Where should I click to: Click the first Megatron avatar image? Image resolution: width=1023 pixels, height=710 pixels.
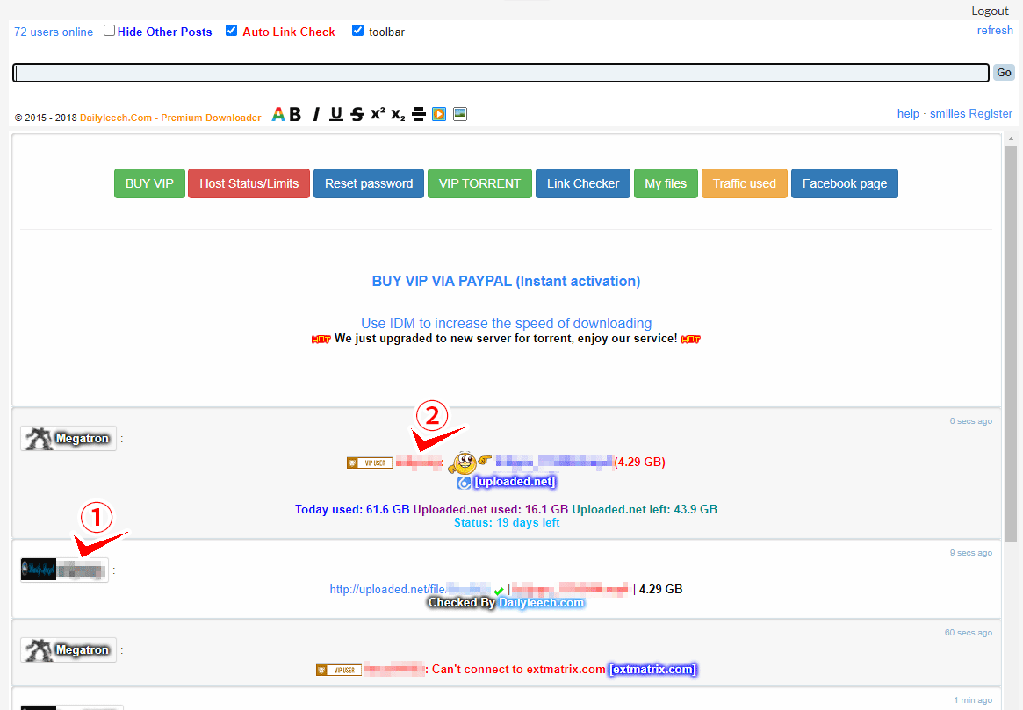tap(39, 439)
